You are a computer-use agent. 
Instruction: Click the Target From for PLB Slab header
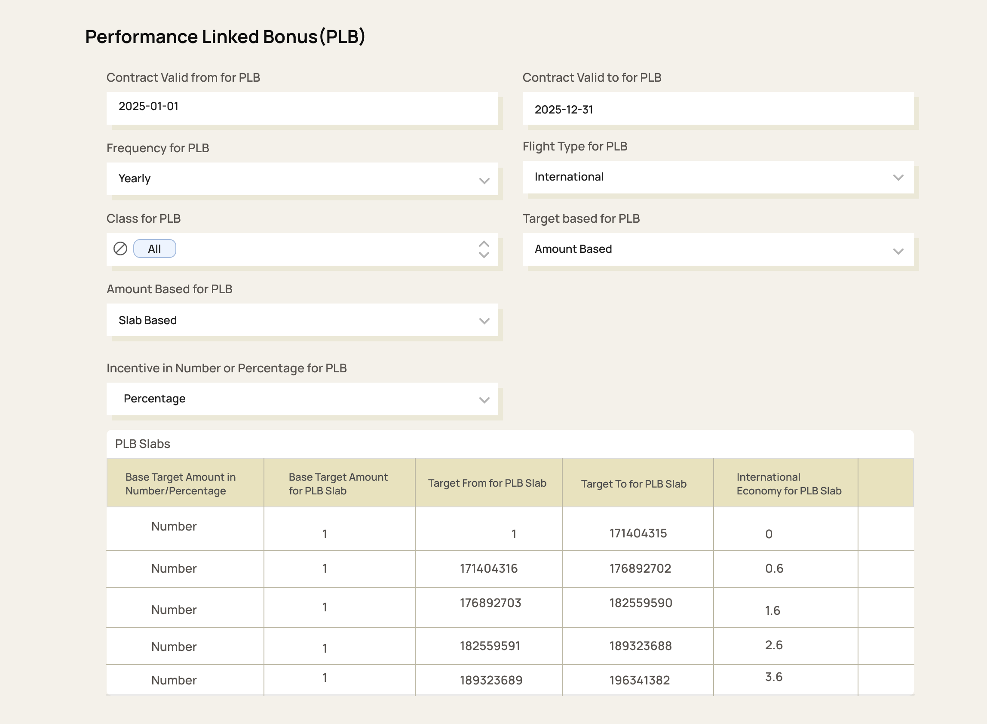(487, 483)
